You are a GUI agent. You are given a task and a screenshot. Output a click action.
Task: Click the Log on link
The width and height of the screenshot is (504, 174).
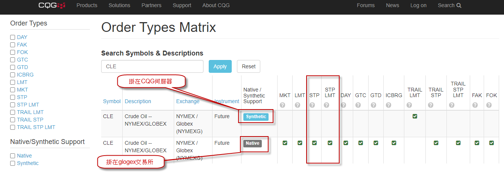(x=418, y=5)
